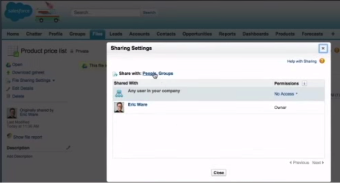Add more tabs with the plus tab

coord(333,34)
